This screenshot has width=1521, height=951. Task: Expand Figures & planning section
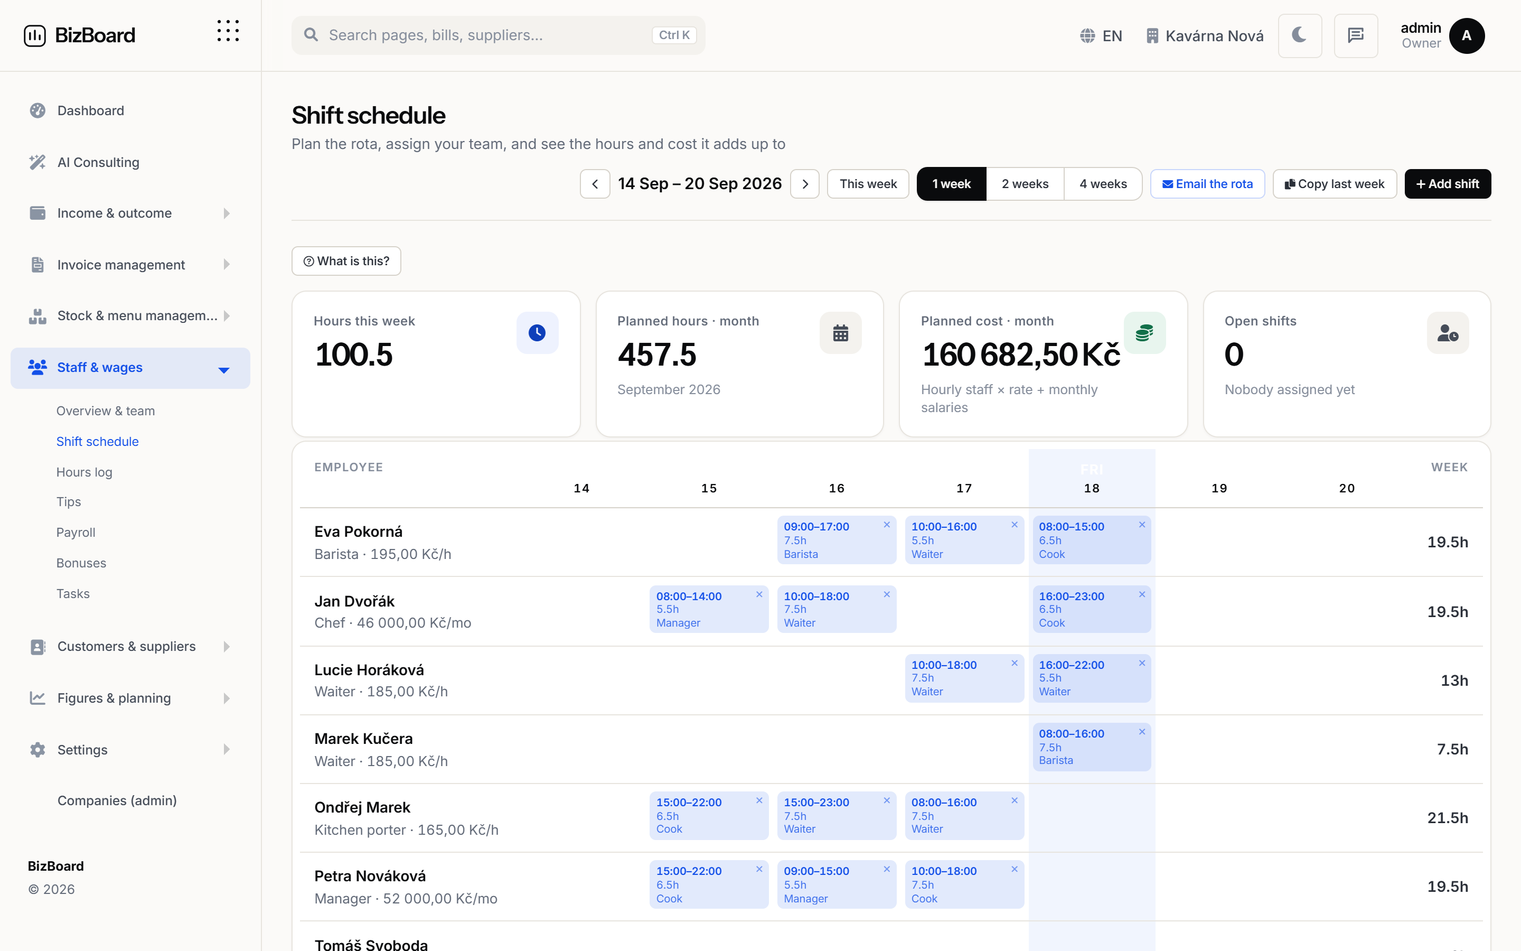[x=130, y=698]
